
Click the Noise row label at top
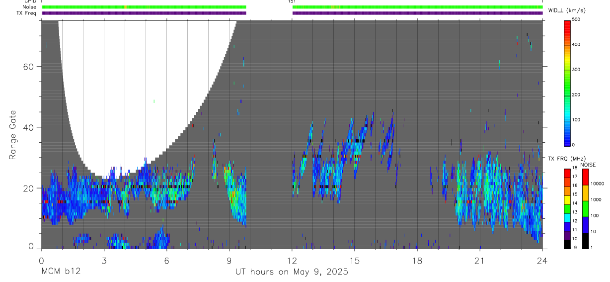(x=29, y=7)
